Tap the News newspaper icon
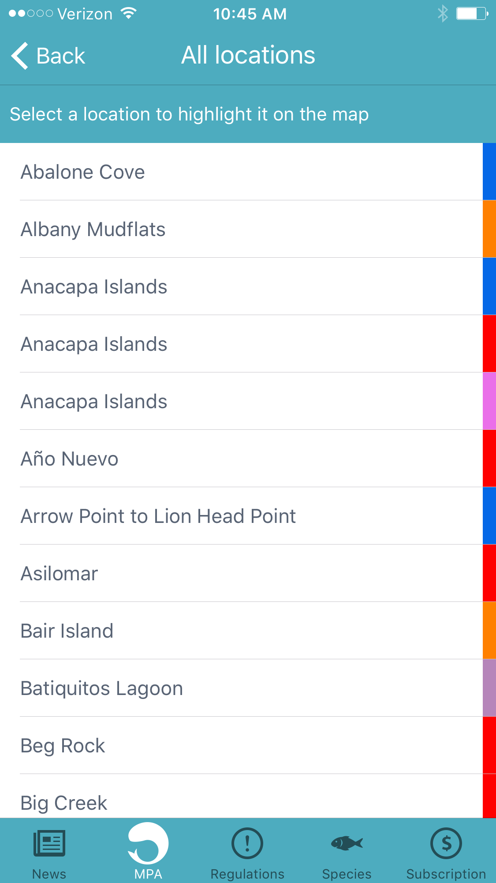 (49, 843)
